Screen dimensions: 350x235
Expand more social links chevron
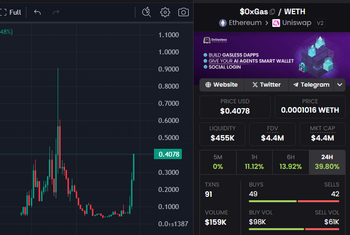pyautogui.click(x=340, y=85)
